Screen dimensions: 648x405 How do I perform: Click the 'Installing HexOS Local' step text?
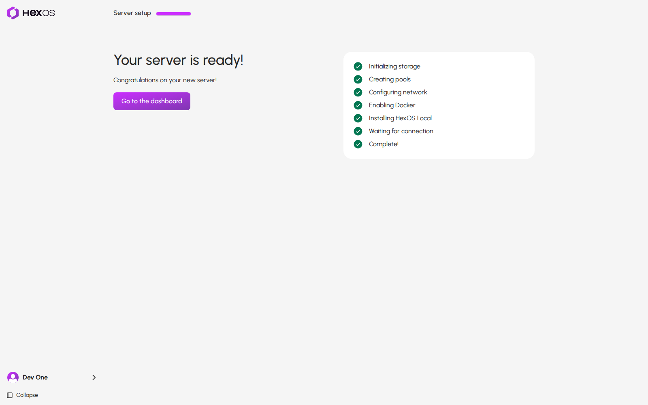pos(400,118)
